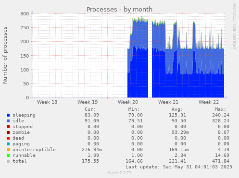Click idle current value 91.09
The image size is (239, 178).
pyautogui.click(x=92, y=121)
